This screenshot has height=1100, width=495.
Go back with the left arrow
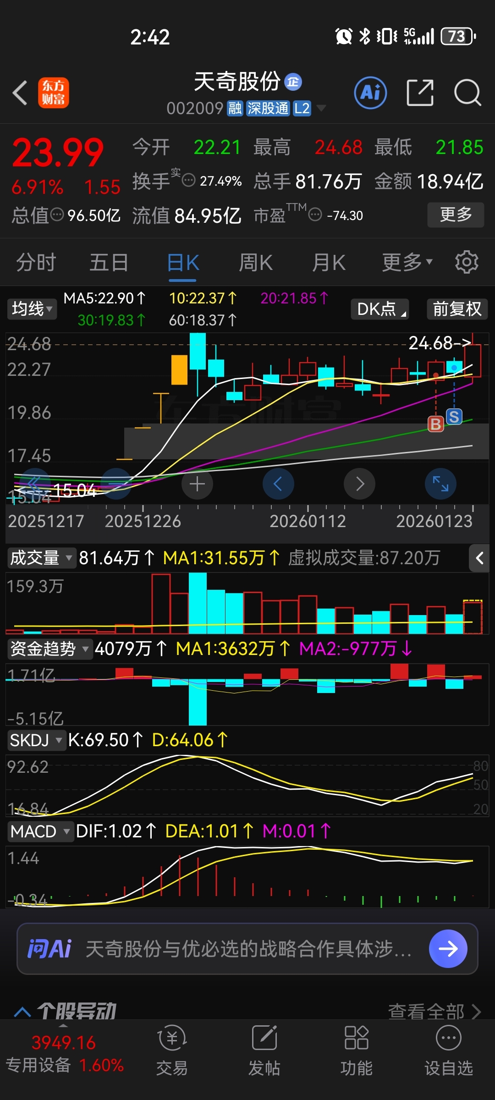(x=20, y=93)
